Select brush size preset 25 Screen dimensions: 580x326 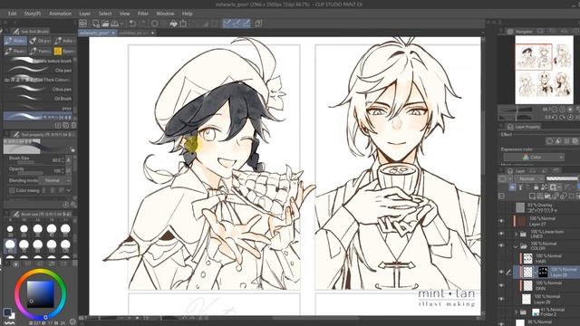(x=24, y=229)
